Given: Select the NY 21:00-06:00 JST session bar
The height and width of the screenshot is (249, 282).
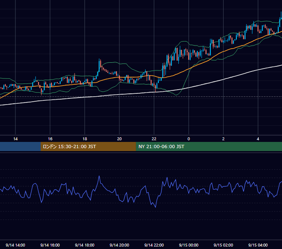Looking at the screenshot, I should (209, 146).
